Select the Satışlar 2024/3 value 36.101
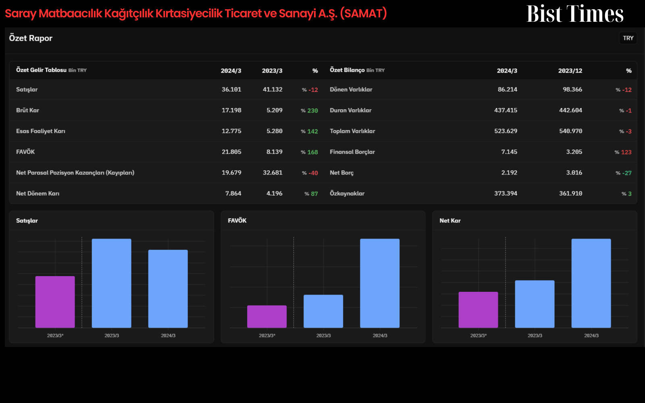The image size is (645, 403). (x=231, y=89)
